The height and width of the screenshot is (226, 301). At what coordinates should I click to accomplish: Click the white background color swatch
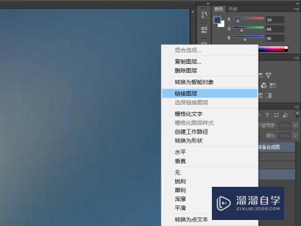[x=222, y=25]
